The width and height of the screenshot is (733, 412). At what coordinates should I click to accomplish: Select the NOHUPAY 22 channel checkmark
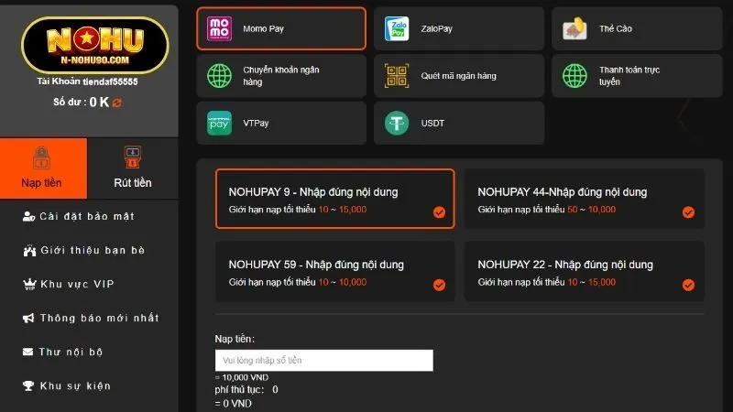point(688,285)
